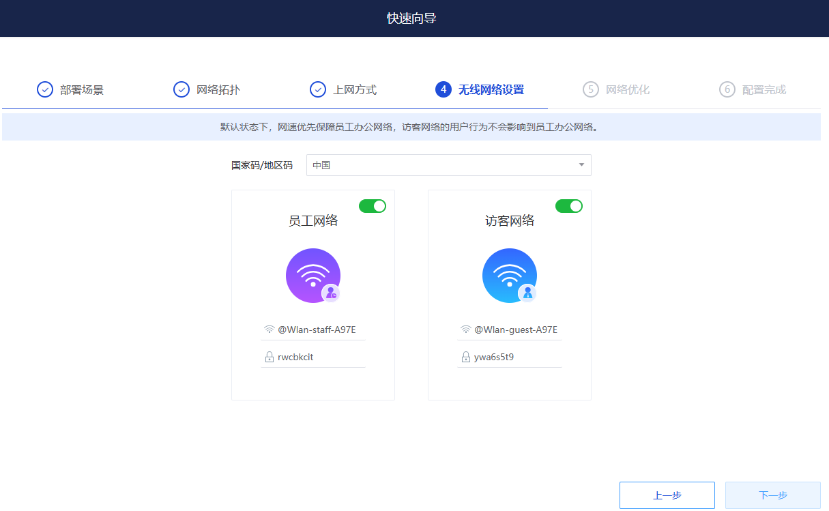Select the 配置完成 step number 6

pos(727,89)
